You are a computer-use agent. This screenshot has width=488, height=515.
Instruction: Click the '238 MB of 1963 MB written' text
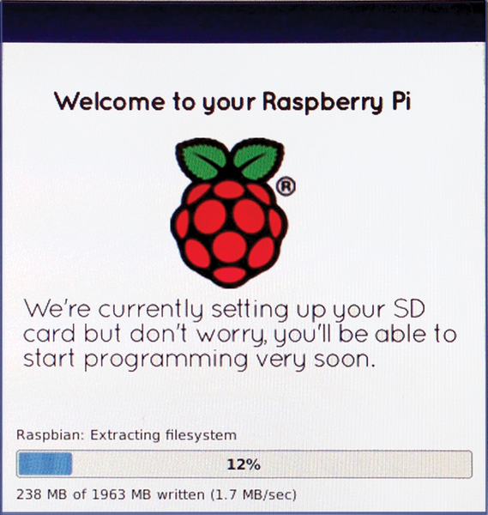(111, 494)
